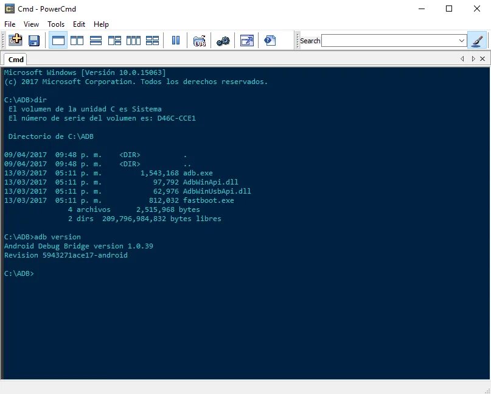
Task: Close the current Cmd tab
Action: 482,58
